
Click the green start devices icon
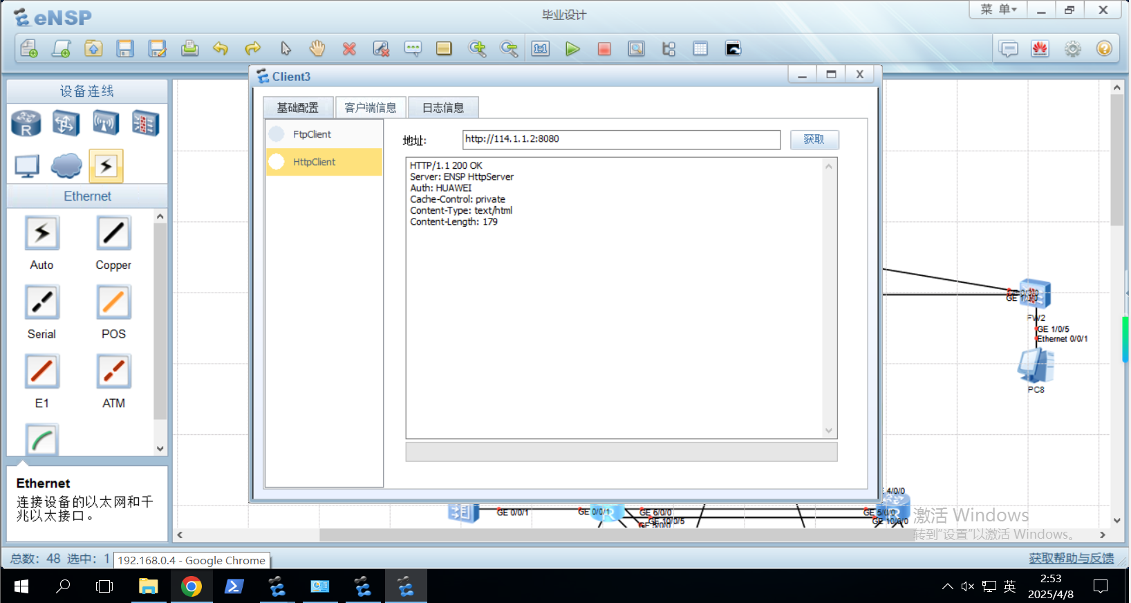coord(572,48)
